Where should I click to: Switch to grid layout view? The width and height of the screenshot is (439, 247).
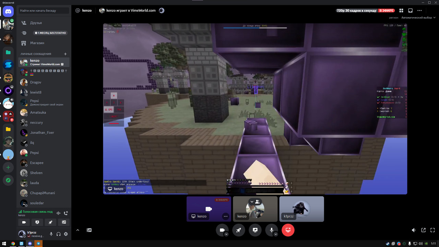401,11
